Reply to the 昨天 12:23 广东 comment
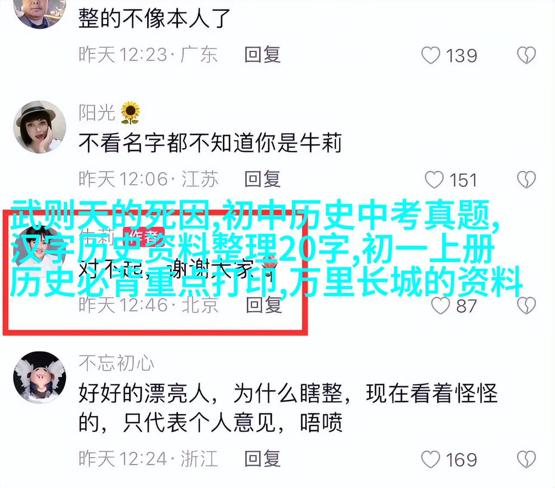 262,55
